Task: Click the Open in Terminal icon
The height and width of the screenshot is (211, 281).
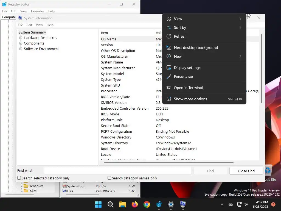Action: coord(169,88)
